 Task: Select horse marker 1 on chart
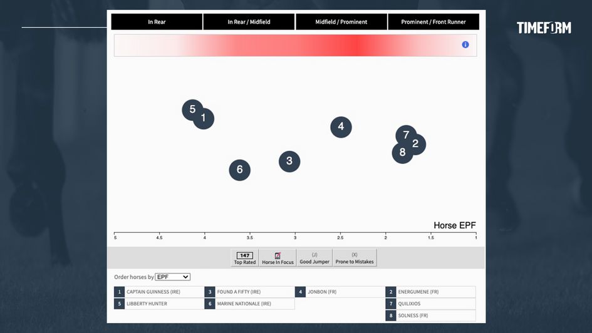click(204, 119)
